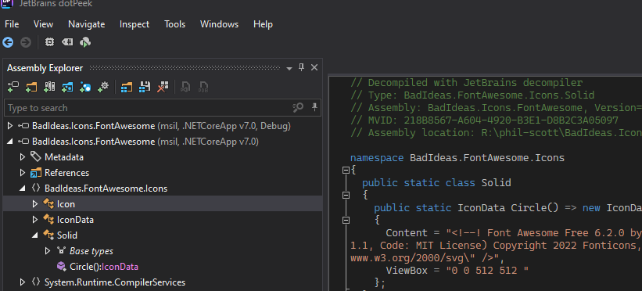Screen dimensions: 642x291
Task: Expand the Icon class node
Action: 35,203
